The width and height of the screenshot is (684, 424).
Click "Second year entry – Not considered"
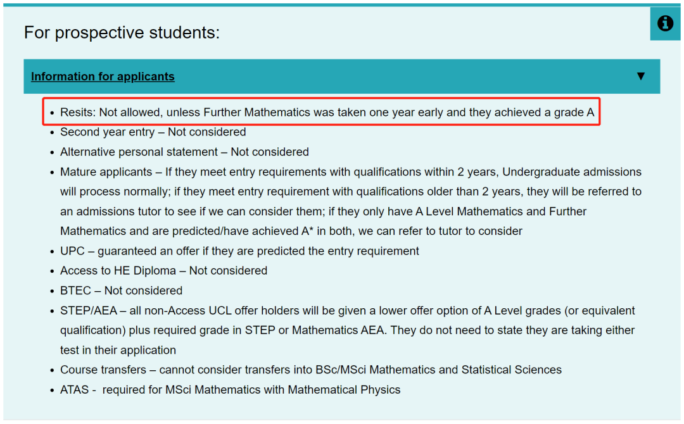(x=153, y=132)
